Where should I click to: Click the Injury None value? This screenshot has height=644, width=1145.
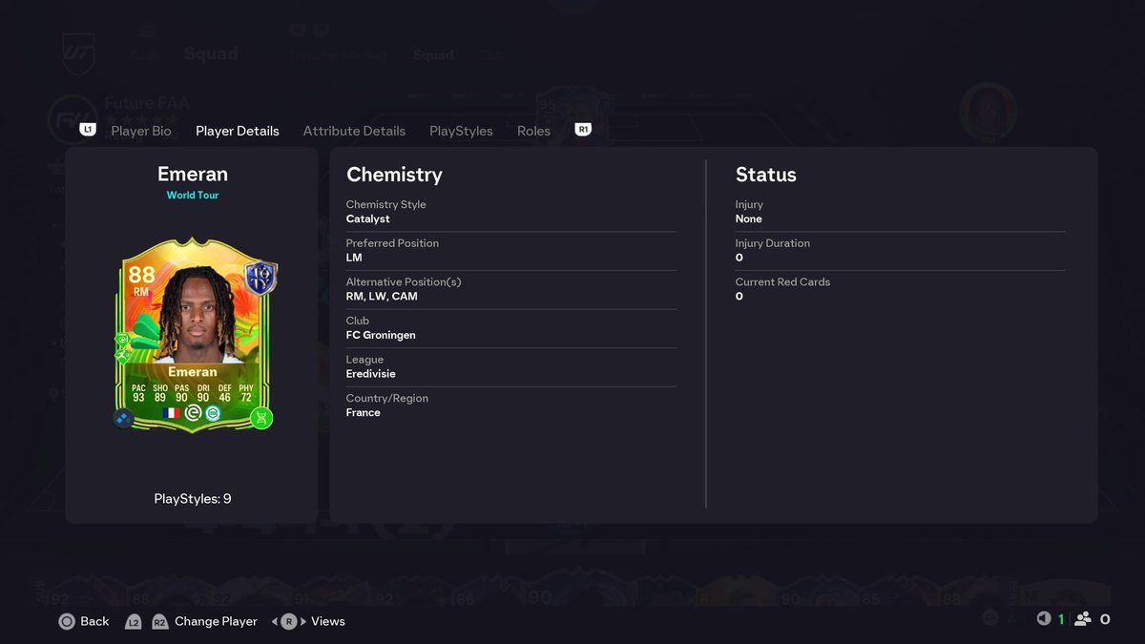[x=749, y=218]
